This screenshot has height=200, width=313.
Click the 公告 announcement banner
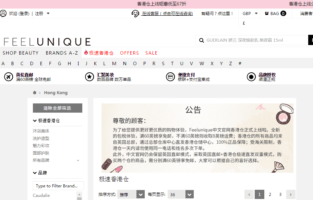tap(197, 138)
